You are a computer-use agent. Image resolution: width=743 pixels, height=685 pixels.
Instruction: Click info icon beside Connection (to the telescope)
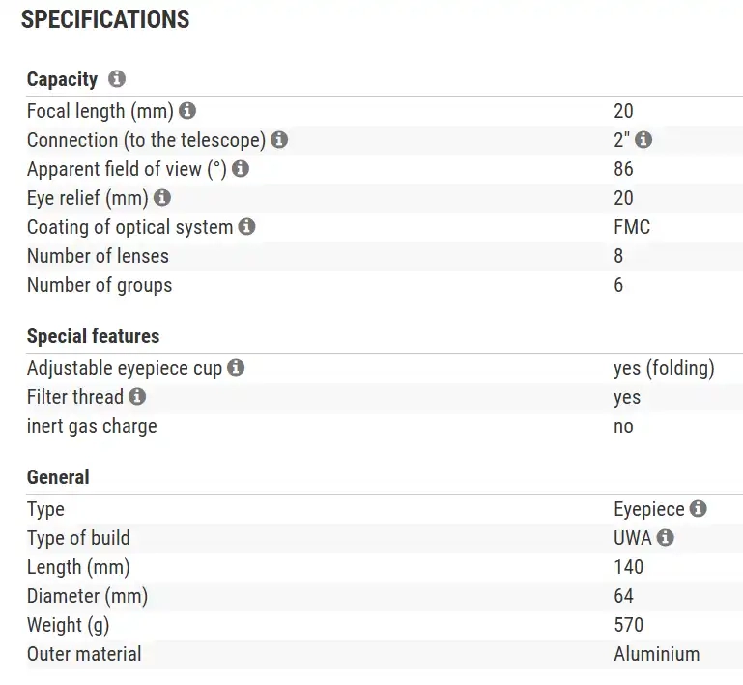279,140
